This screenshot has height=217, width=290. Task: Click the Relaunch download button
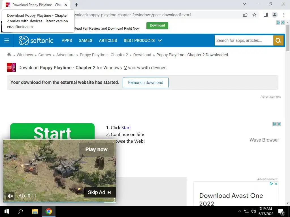click(x=146, y=83)
